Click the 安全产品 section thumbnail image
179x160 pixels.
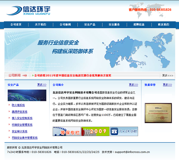(x=27, y=95)
